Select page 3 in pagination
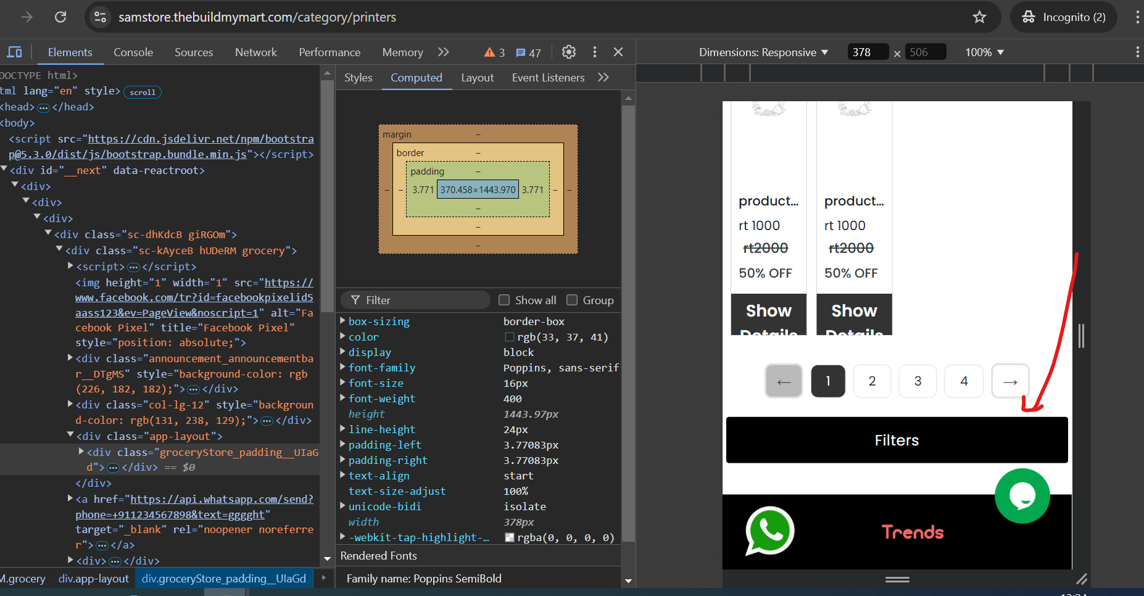 tap(918, 381)
